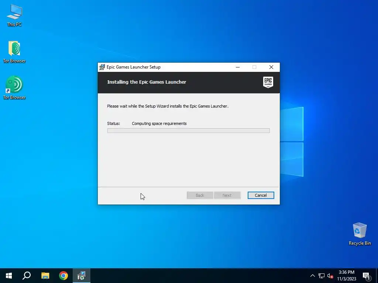Click the installation progress bar
This screenshot has width=378, height=283.
[x=189, y=131]
